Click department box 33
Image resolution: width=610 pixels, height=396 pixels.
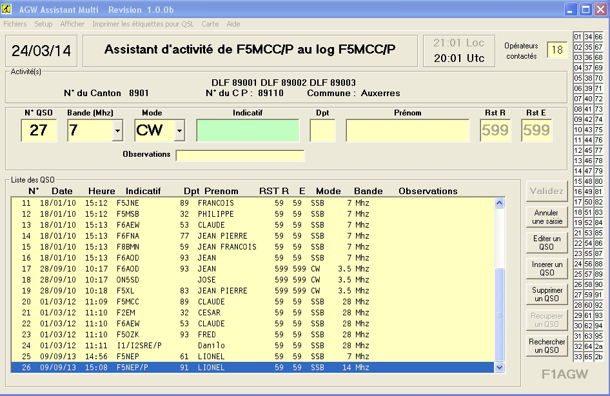point(578,357)
